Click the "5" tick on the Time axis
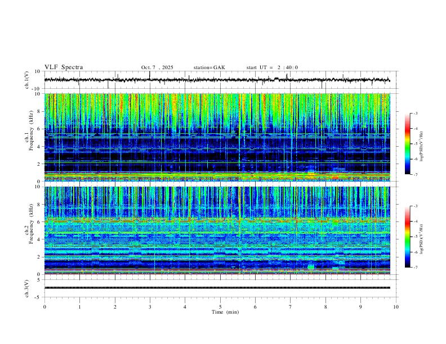This screenshot has width=446, height=344. 220,307
